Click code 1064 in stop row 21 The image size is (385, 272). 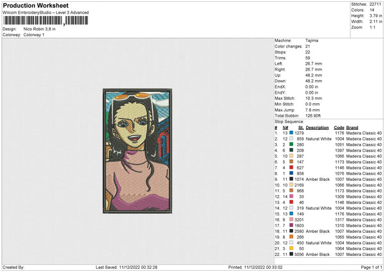(339, 249)
